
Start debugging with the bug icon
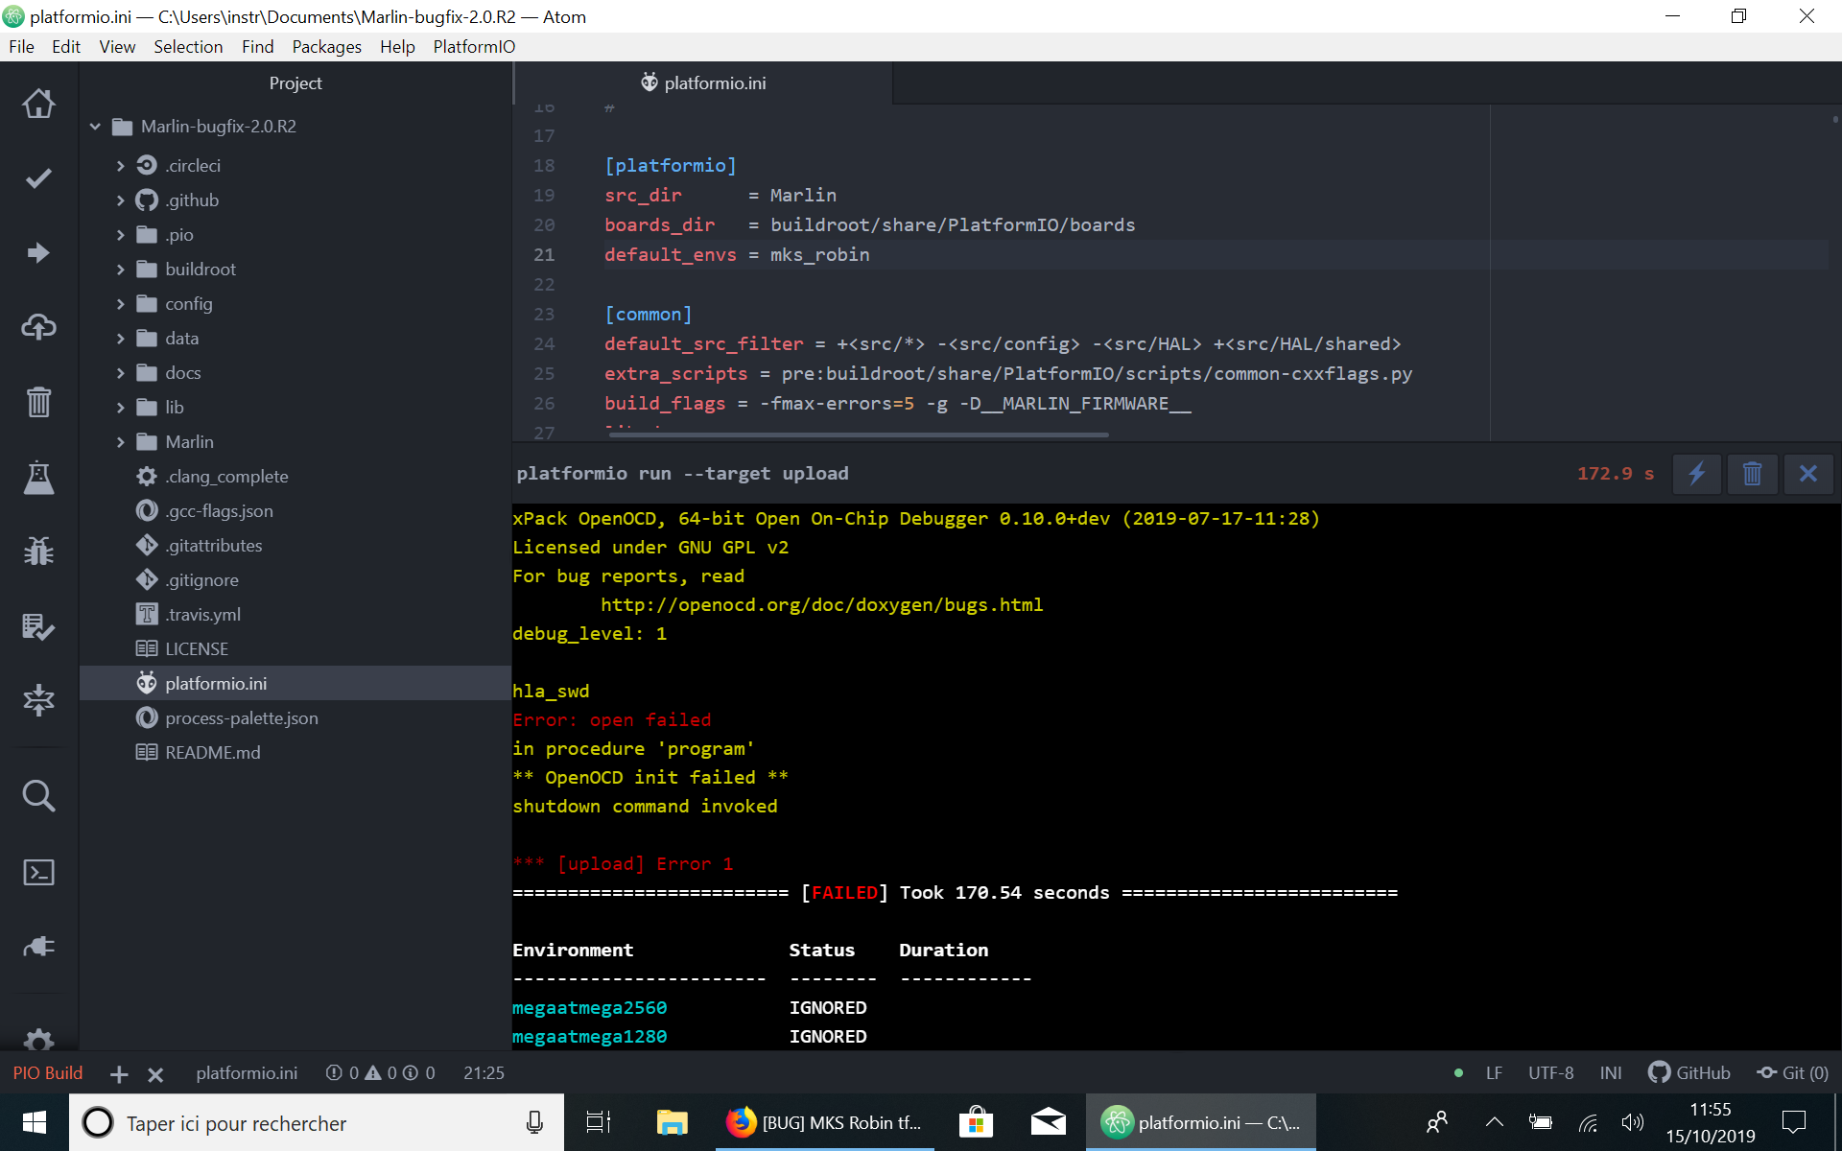click(x=38, y=552)
